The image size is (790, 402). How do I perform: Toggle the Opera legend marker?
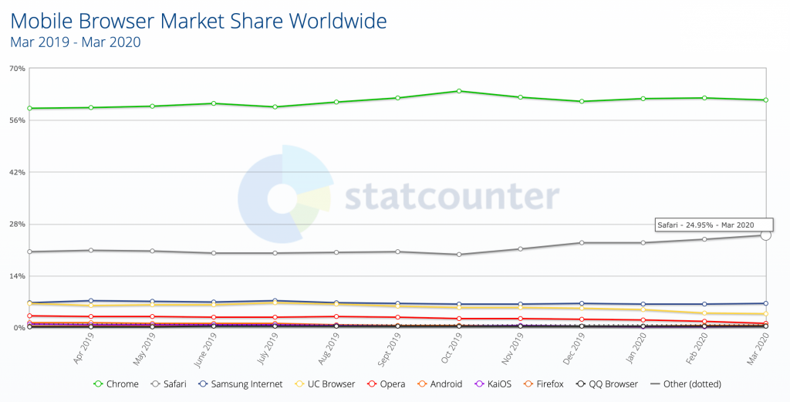tap(372, 383)
